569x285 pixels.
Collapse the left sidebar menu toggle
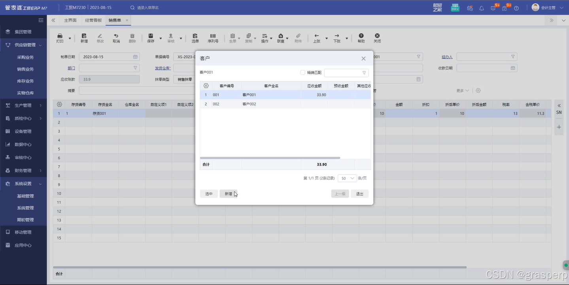pos(41,20)
